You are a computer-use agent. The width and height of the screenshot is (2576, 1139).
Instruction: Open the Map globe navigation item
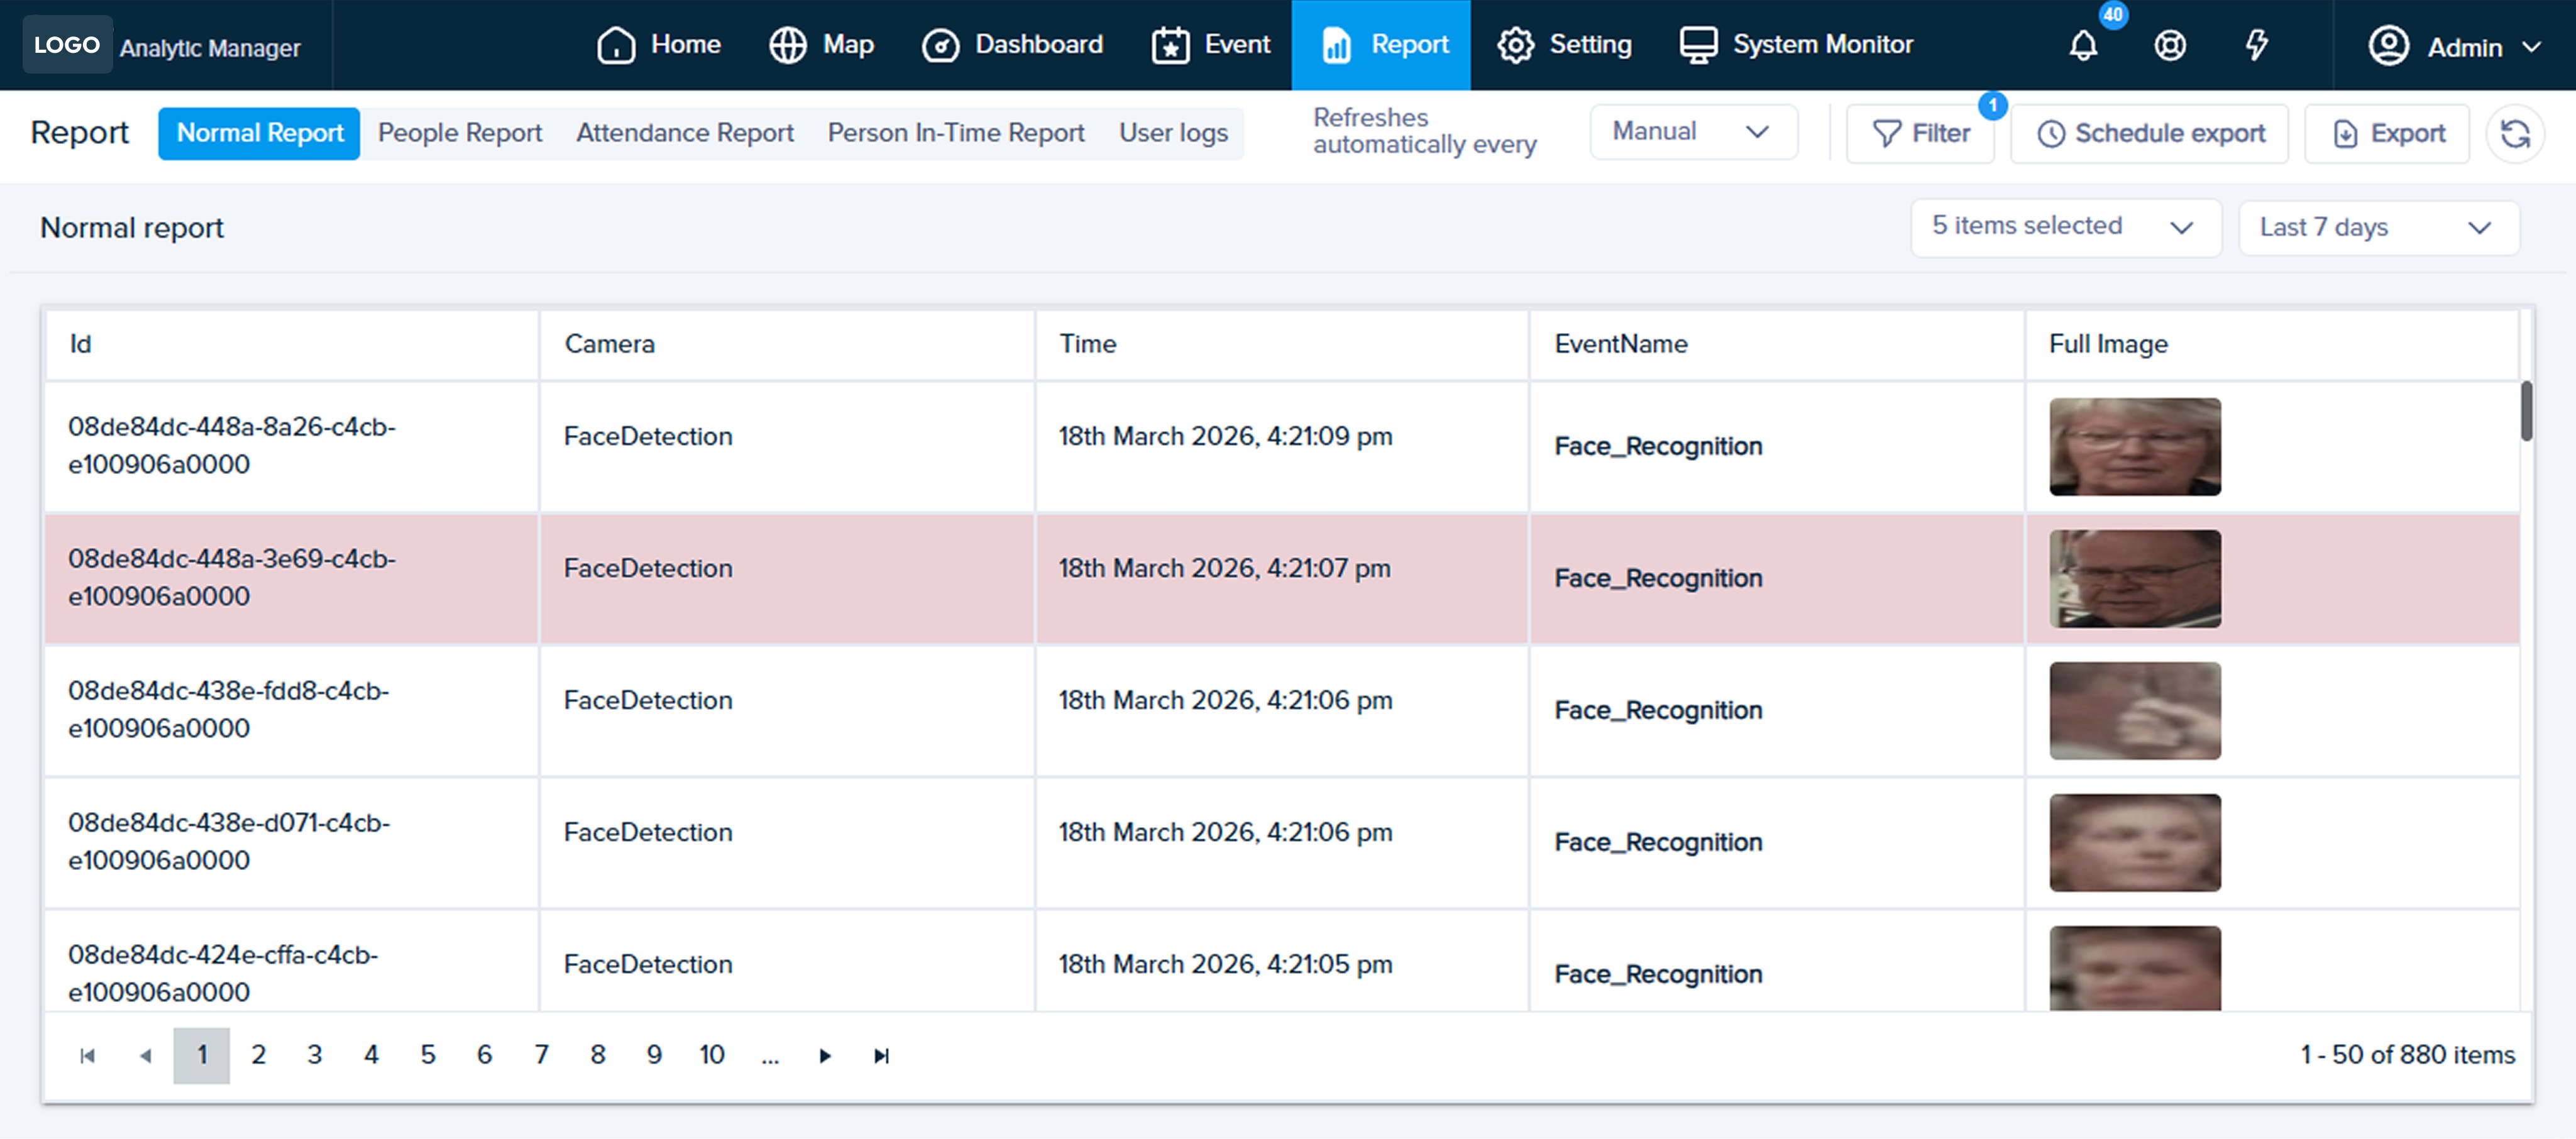coord(821,45)
